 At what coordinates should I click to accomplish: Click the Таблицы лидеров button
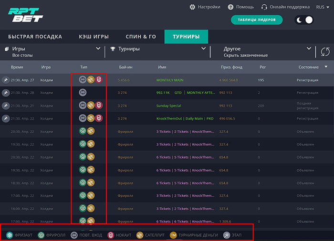[257, 20]
